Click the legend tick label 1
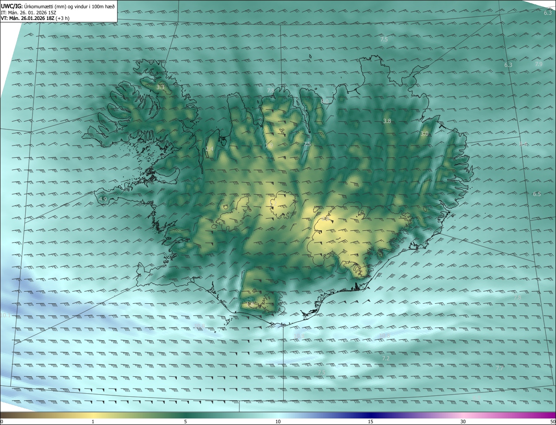556x425 pixels. pyautogui.click(x=93, y=422)
